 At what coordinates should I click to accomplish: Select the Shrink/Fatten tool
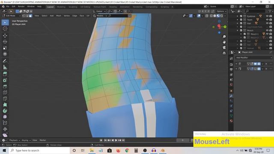coord(5,129)
